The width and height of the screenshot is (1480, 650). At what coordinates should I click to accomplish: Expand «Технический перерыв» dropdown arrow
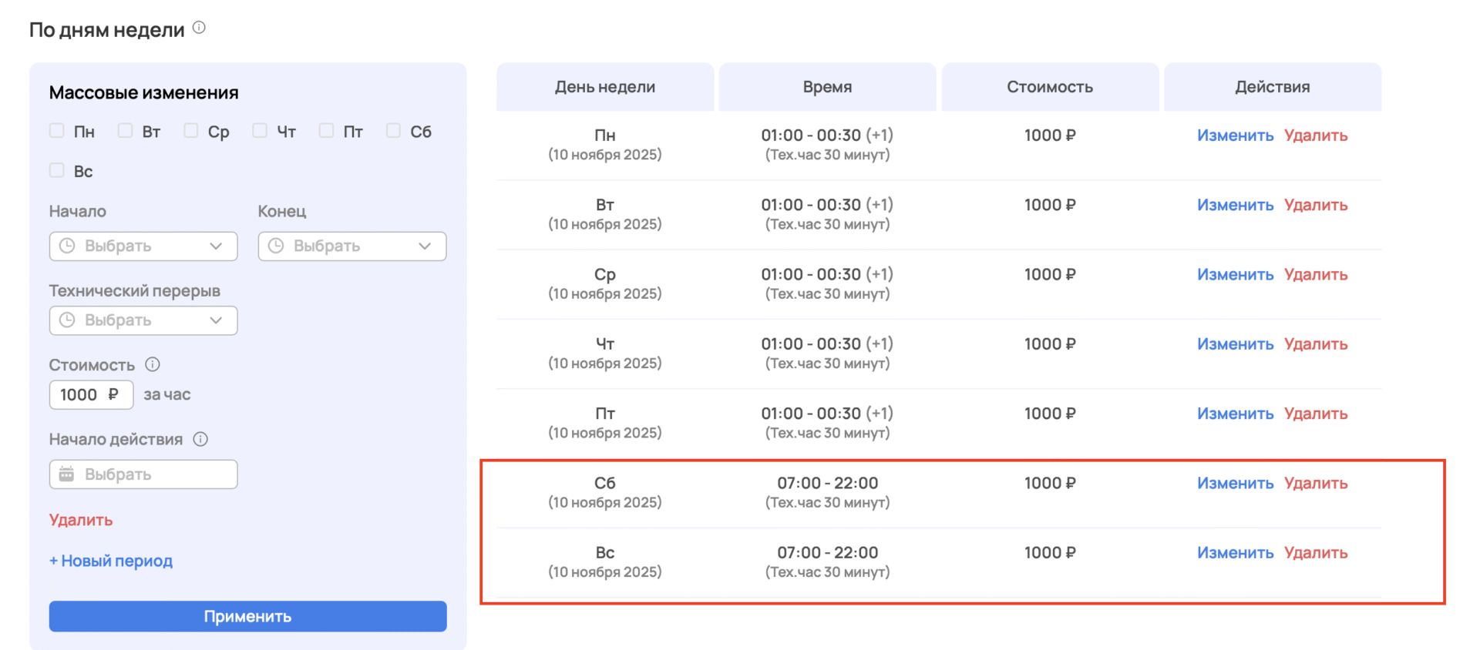click(x=216, y=320)
